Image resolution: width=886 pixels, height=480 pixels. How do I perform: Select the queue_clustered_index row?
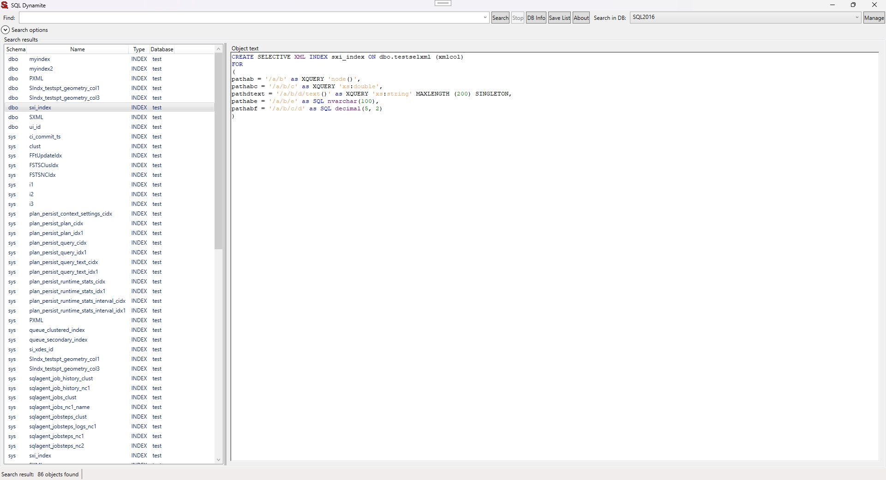pyautogui.click(x=57, y=330)
